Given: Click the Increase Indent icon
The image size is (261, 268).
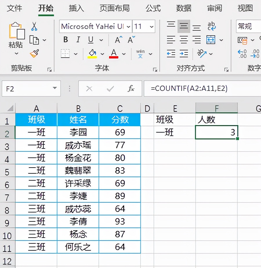Looking at the screenshot, I should click(184, 53).
